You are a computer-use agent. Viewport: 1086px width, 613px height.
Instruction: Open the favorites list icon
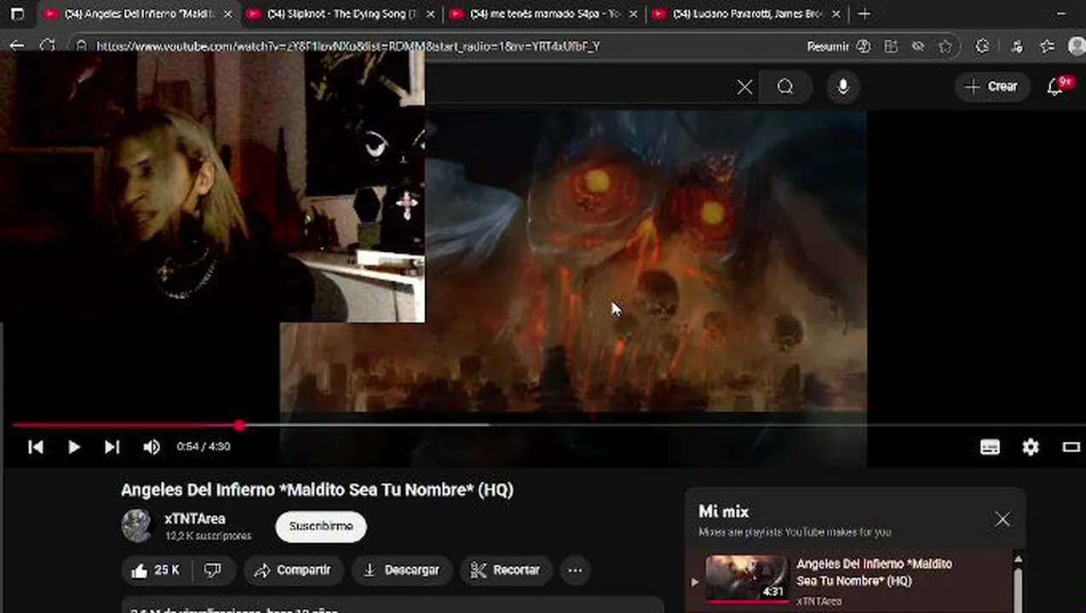1048,47
